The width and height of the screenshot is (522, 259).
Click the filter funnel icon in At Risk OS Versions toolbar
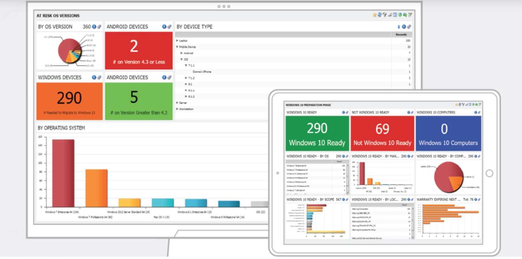(384, 15)
